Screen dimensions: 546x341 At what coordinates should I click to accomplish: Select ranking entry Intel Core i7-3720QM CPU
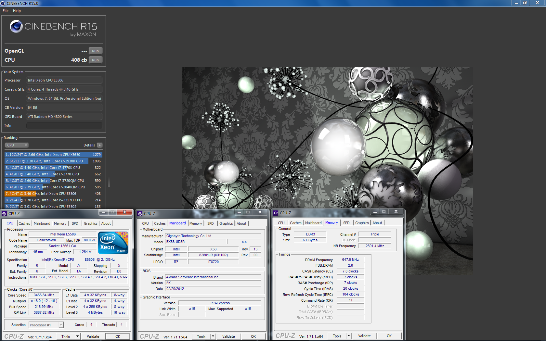tap(53, 181)
